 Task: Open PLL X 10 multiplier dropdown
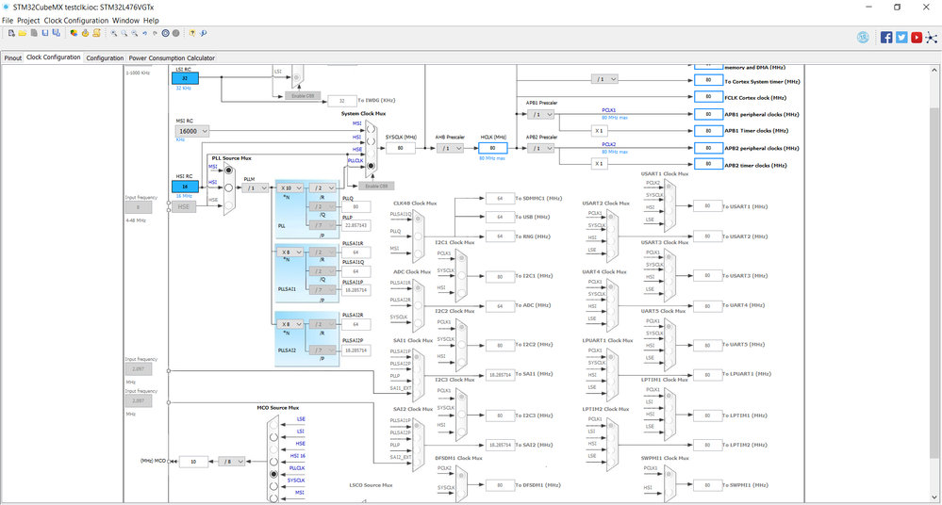tap(290, 187)
